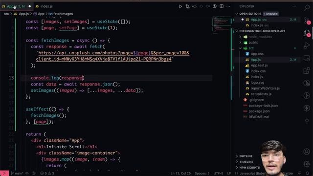Open Run and Debug in the activity bar

[x=307, y=45]
